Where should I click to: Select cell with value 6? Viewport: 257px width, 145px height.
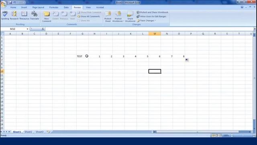pos(155,56)
